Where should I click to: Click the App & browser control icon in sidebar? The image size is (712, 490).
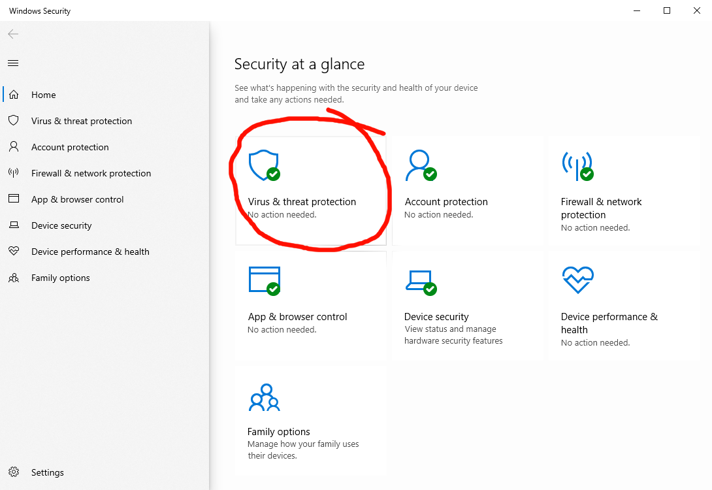[x=13, y=199]
